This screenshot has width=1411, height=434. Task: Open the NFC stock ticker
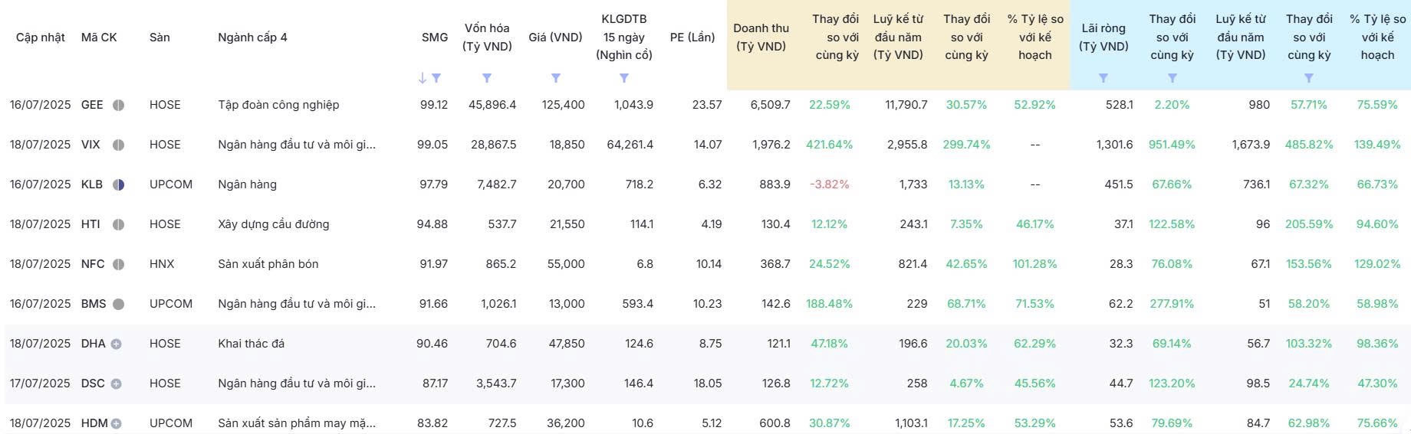coord(92,264)
